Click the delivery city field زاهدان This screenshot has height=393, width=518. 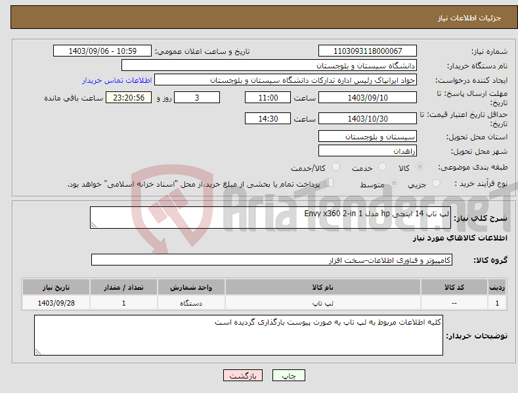pos(368,151)
